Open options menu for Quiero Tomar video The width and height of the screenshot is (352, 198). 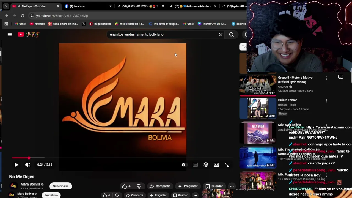[326, 101]
